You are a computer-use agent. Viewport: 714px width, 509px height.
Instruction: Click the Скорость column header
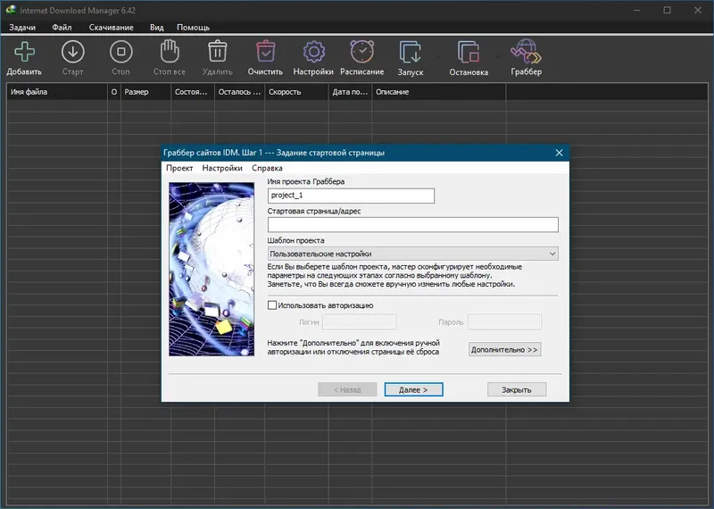click(x=296, y=92)
